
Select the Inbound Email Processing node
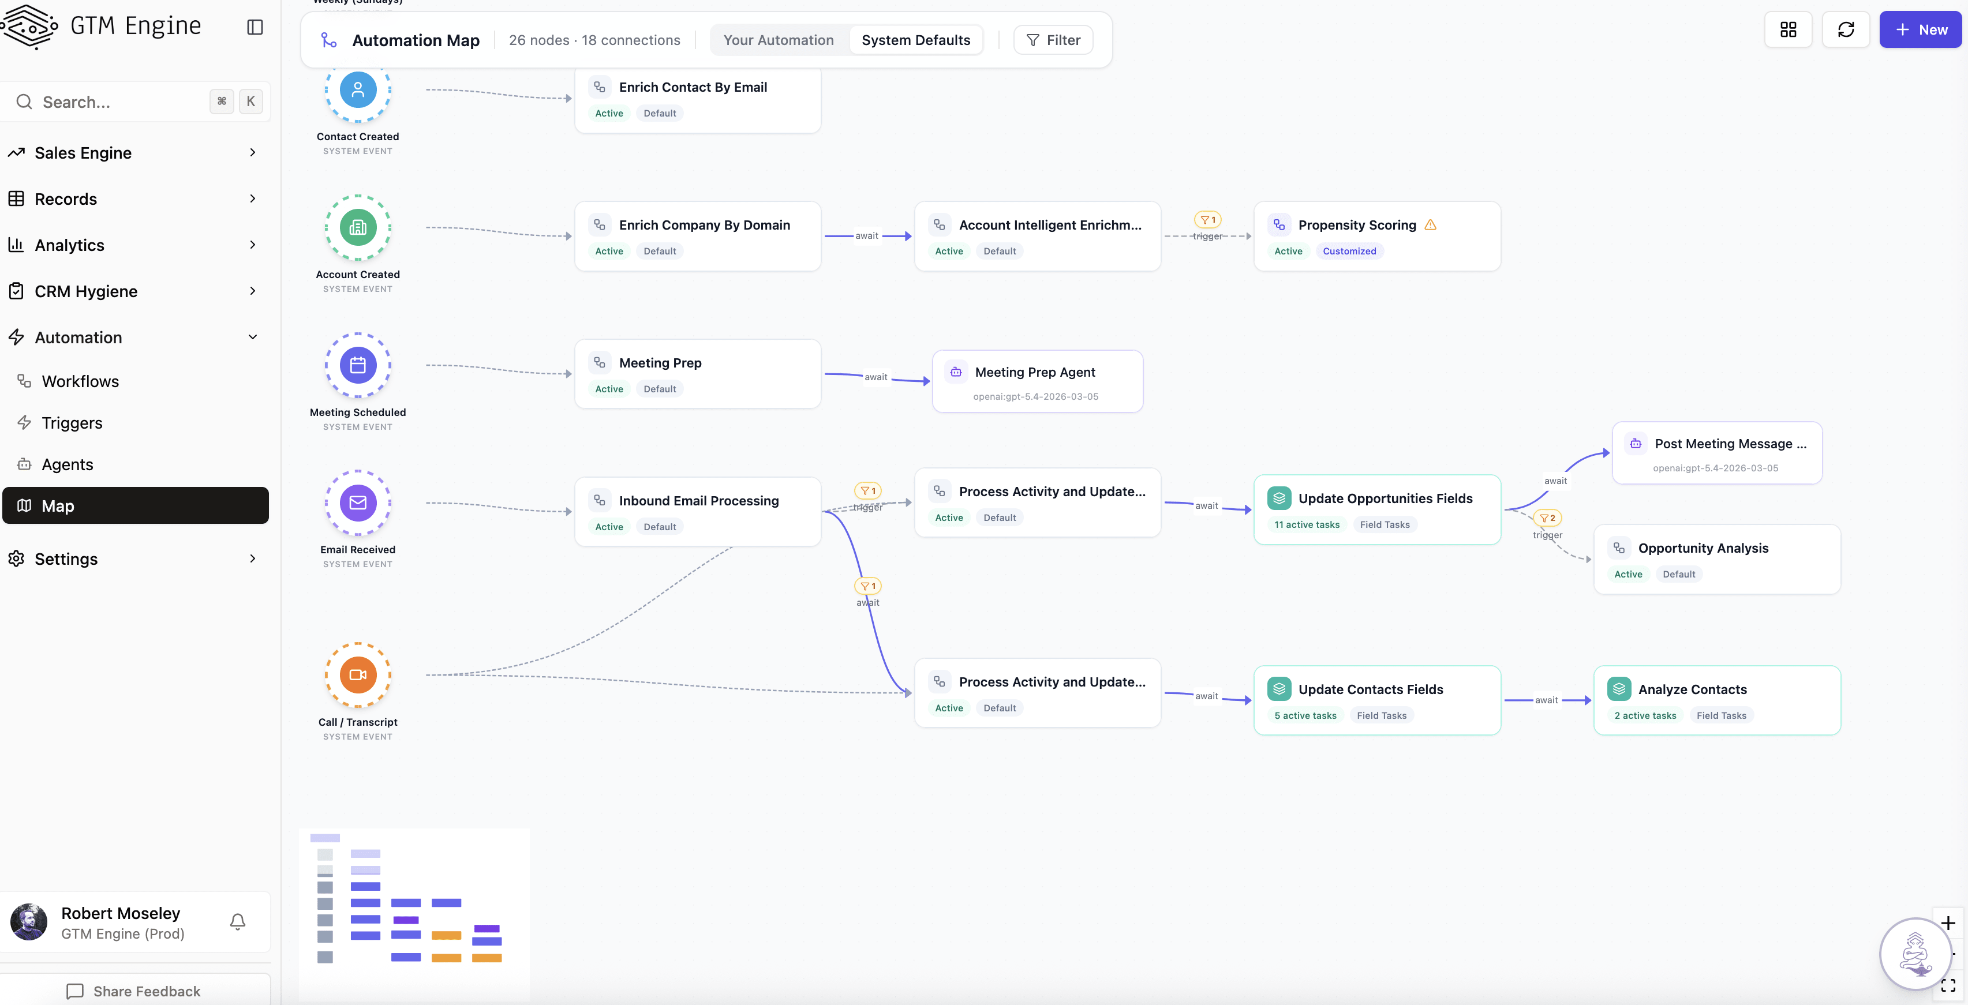pyautogui.click(x=698, y=512)
